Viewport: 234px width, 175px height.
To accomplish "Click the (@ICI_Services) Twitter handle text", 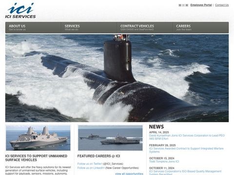I will click(x=113, y=164).
